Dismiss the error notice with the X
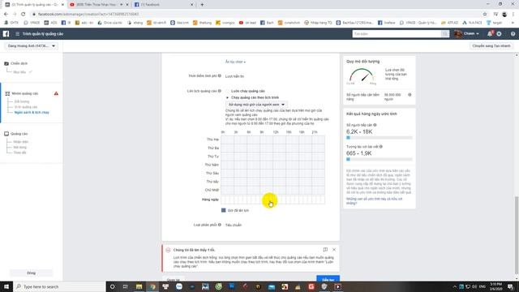 [x=334, y=249]
